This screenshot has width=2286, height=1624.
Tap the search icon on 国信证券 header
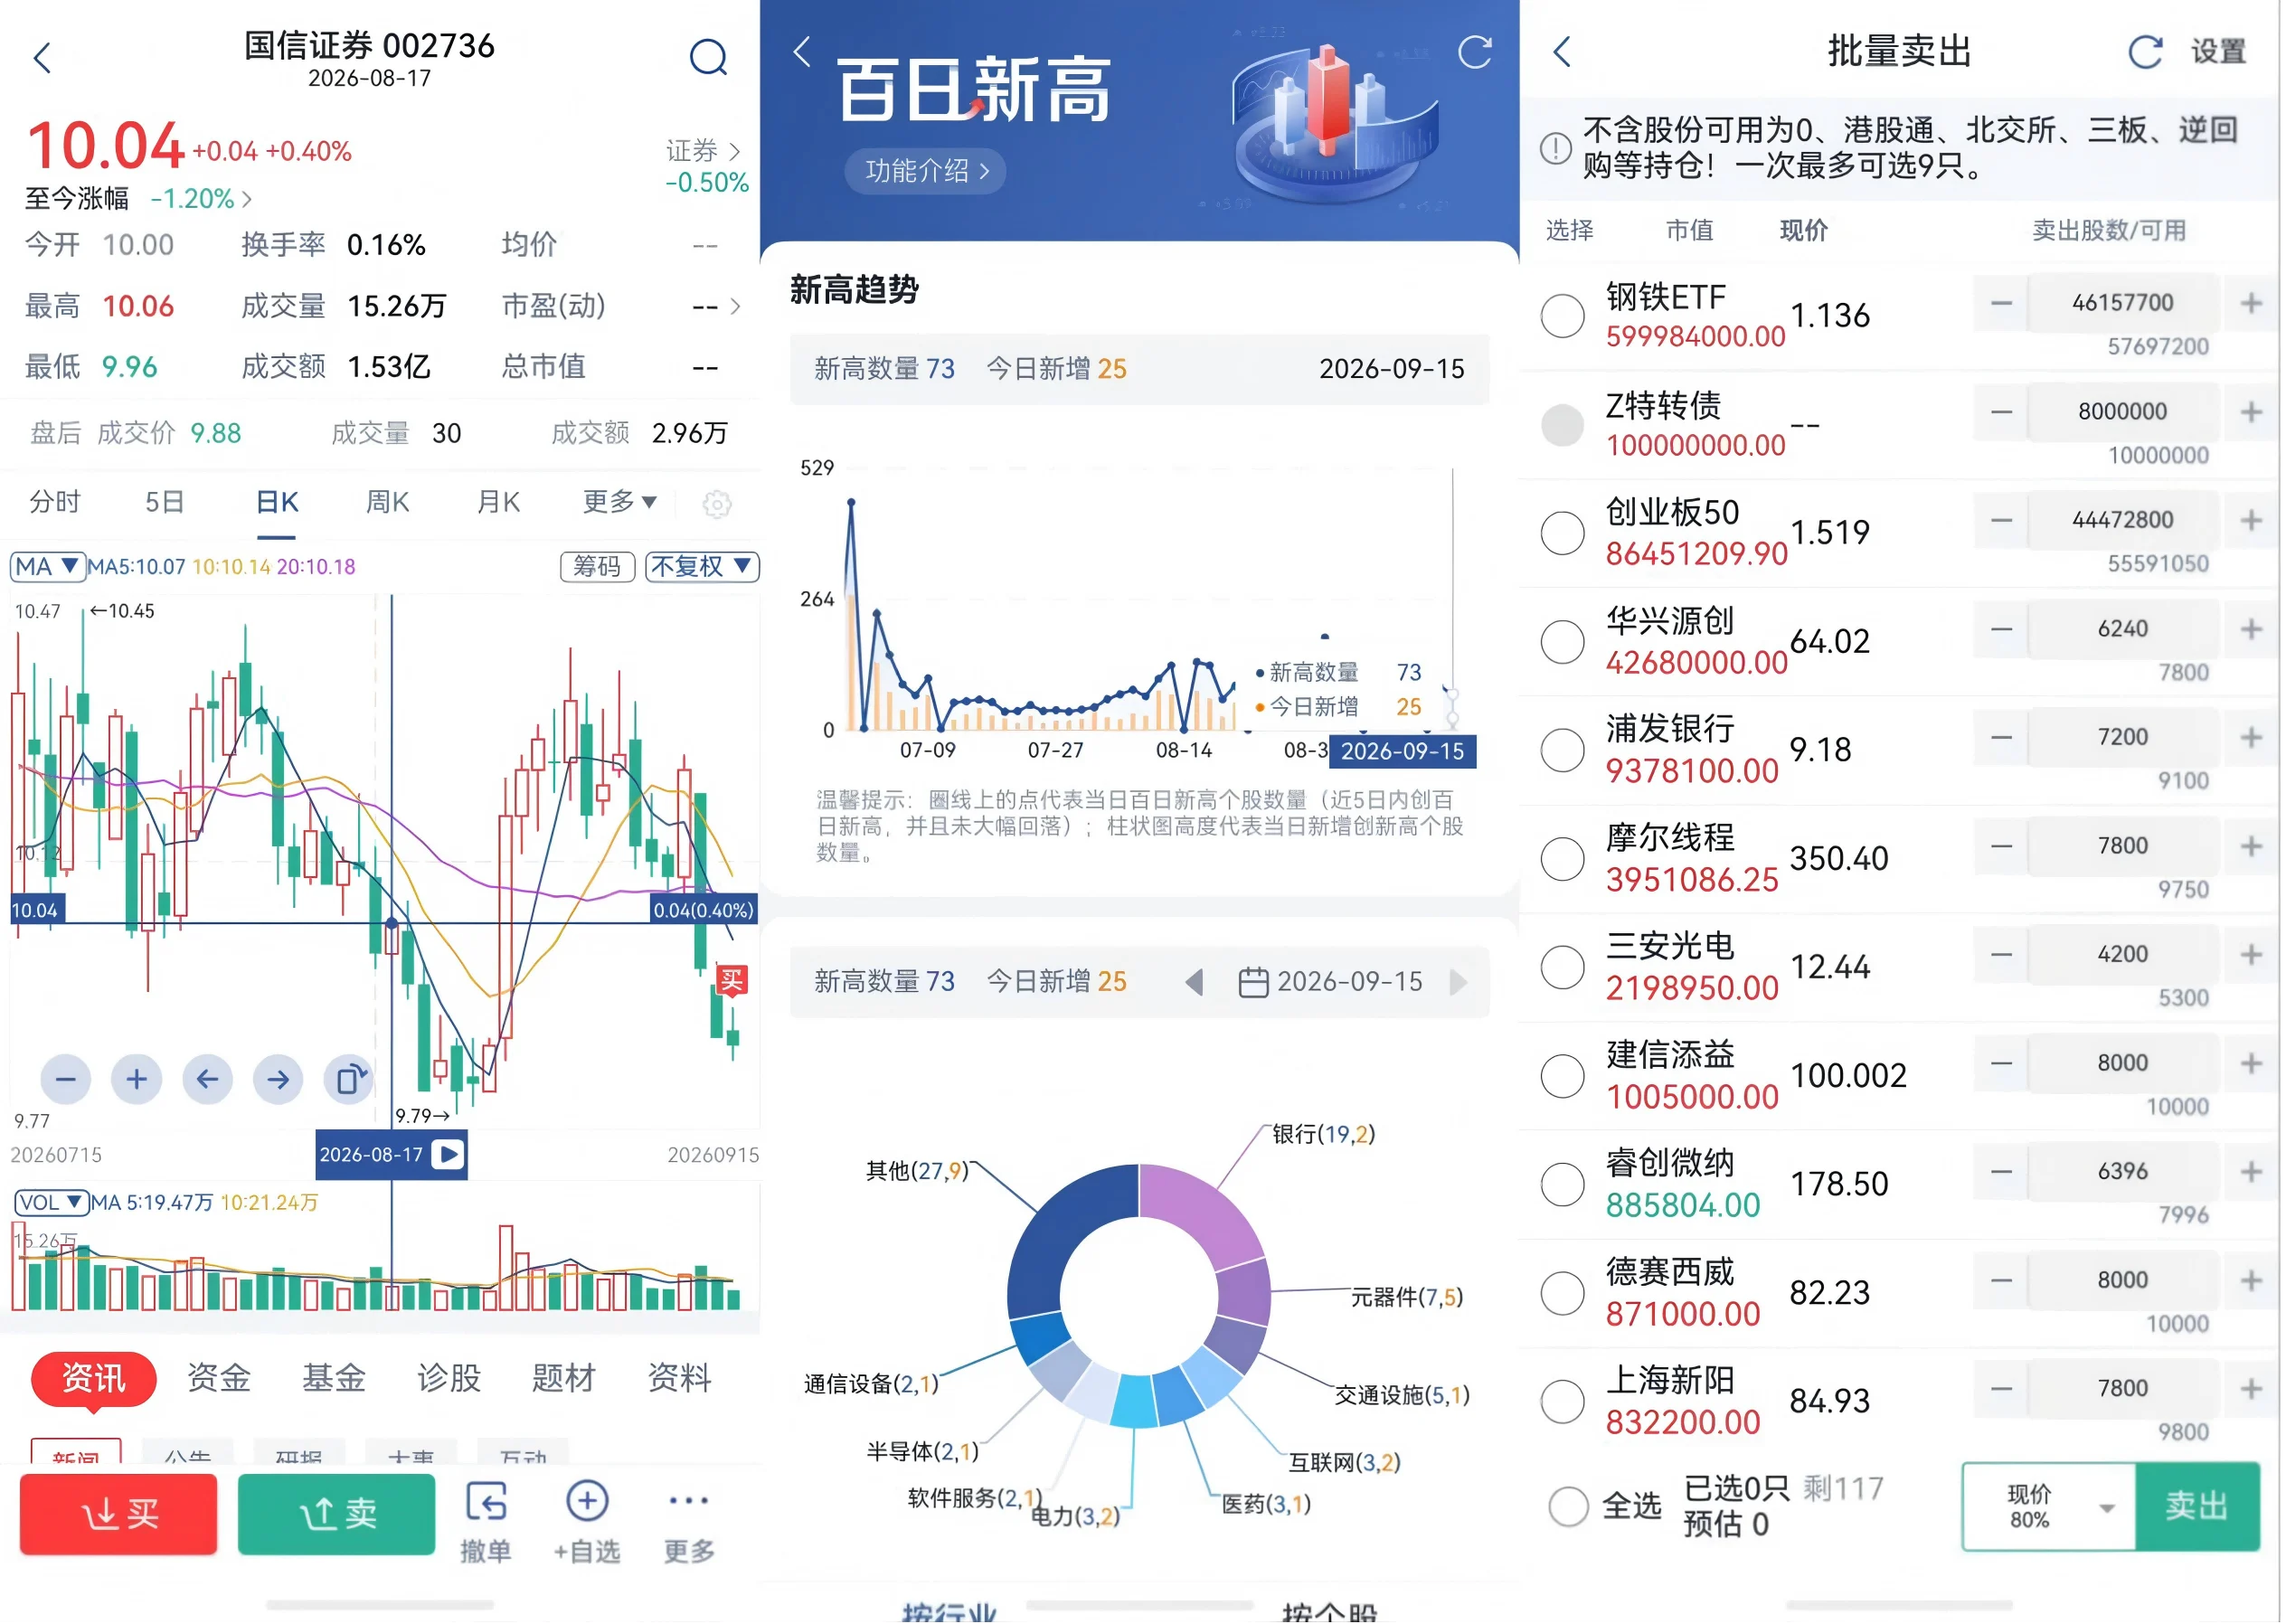coord(709,57)
